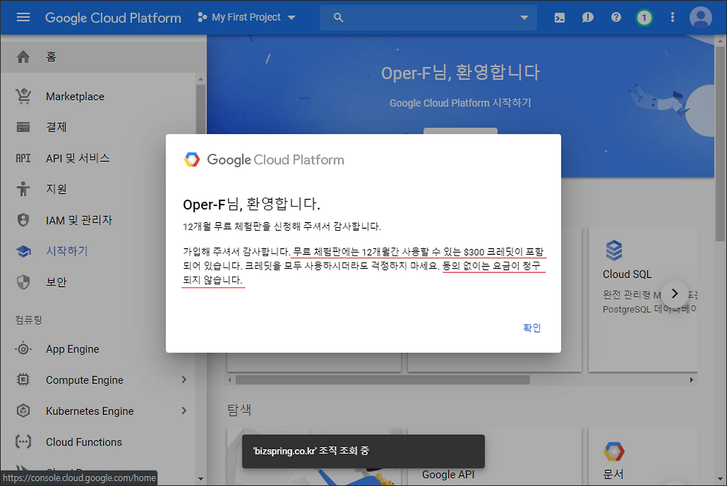Click inside the top search field
This screenshot has width=727, height=486.
(428, 18)
